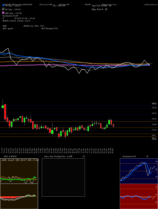
Task: Click the 129.84 price axis label
Action: [x=155, y=113]
